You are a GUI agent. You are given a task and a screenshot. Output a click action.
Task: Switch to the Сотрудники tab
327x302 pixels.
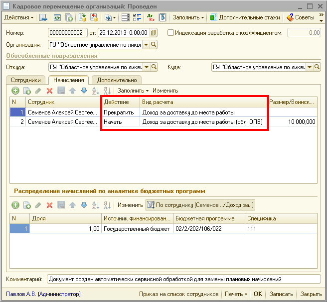point(26,80)
